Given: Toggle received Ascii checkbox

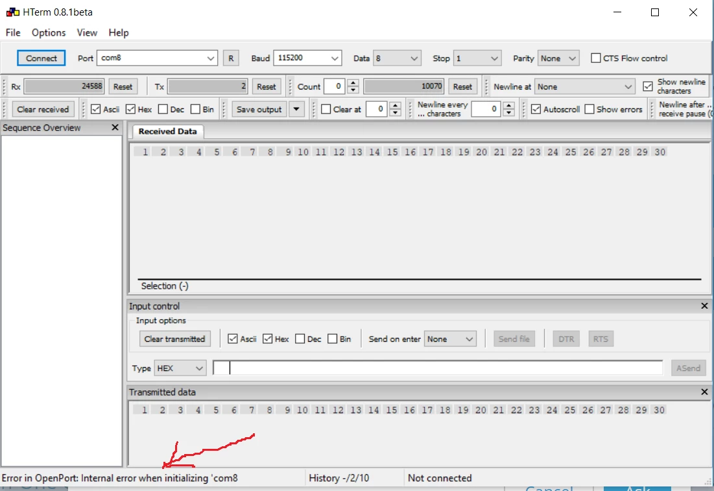Looking at the screenshot, I should pos(95,110).
